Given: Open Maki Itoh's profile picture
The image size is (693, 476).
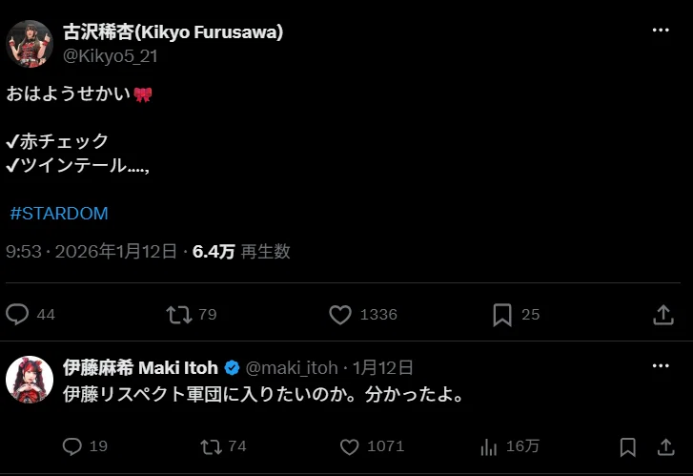Looking at the screenshot, I should 30,380.
